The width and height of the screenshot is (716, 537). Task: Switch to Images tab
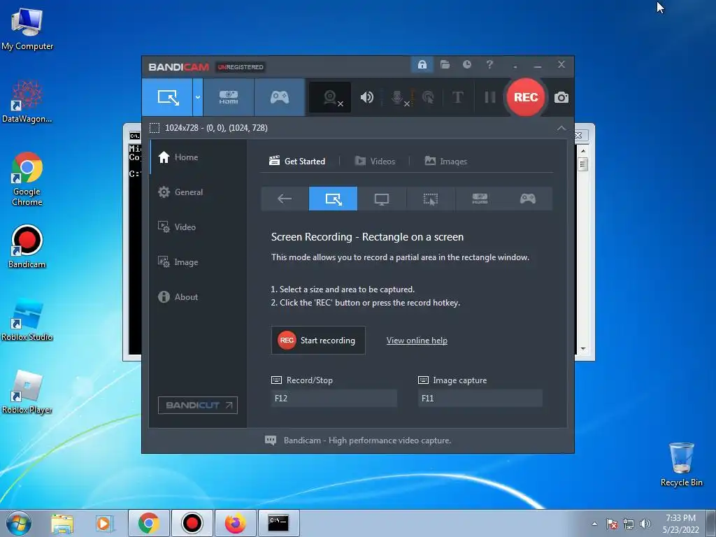(445, 162)
